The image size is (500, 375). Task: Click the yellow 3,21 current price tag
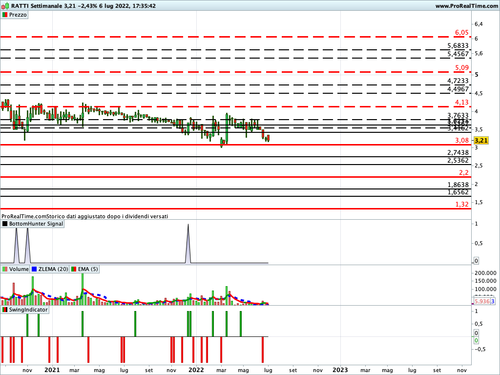coord(481,141)
